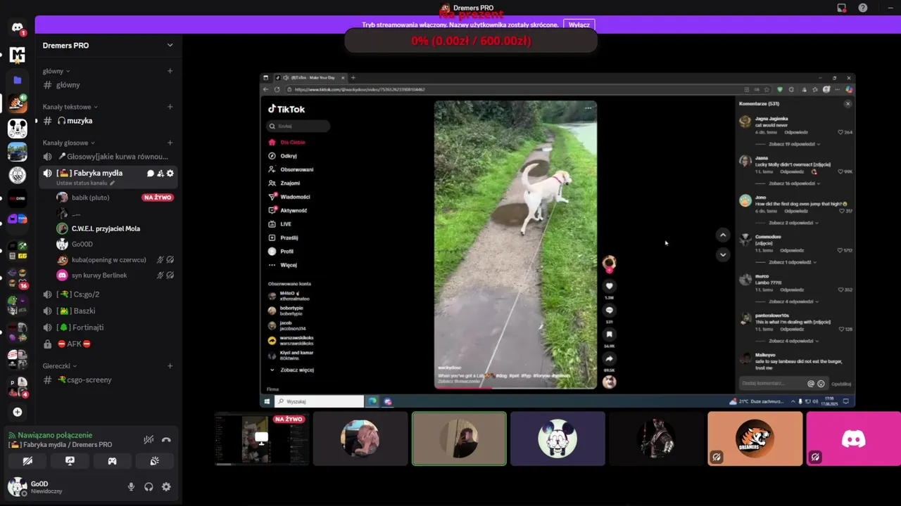Select the Mickey Mouse server icon
This screenshot has height=506, width=901.
(18, 128)
